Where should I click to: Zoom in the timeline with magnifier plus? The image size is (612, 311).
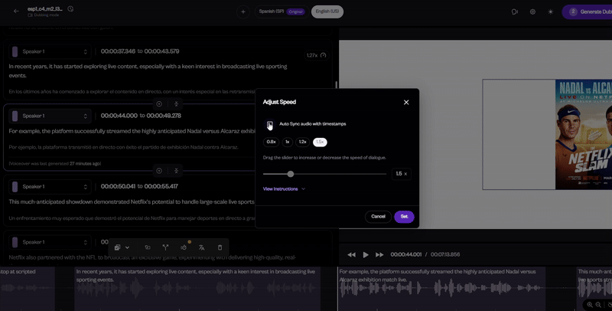(589, 304)
